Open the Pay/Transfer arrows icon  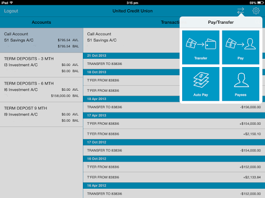[241, 11]
